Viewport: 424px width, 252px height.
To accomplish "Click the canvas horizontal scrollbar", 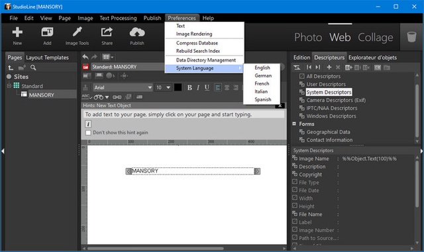I will 155,249.
